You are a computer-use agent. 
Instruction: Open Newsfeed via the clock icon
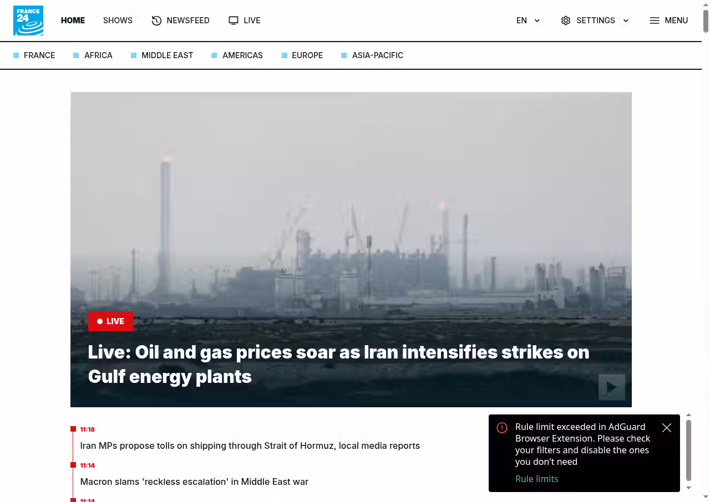coord(156,21)
